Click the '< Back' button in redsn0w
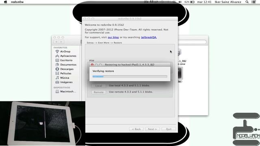The height and width of the screenshot is (146, 260). pyautogui.click(x=136, y=129)
